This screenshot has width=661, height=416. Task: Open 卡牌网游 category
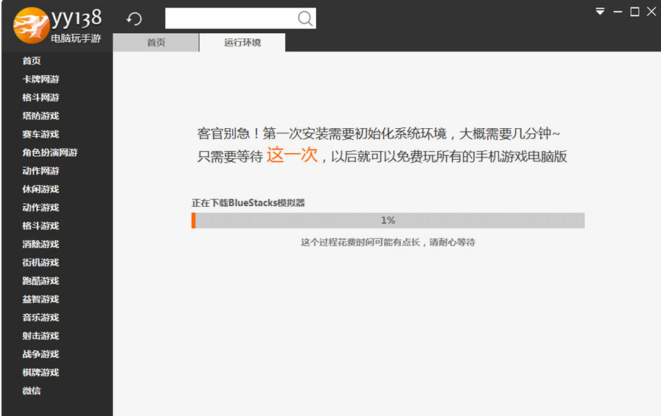point(41,80)
